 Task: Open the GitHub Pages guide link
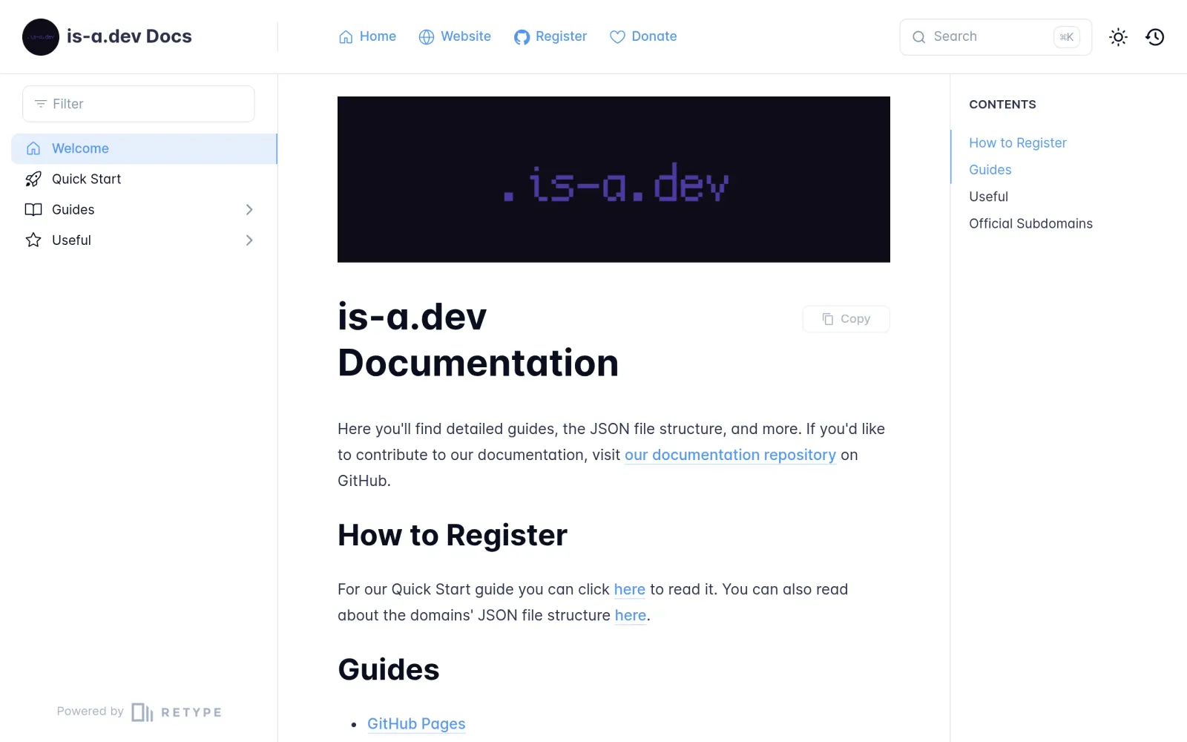(416, 723)
